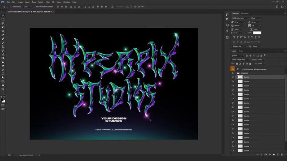Select the History Brush tool
This screenshot has height=161, width=287.
coord(3,51)
